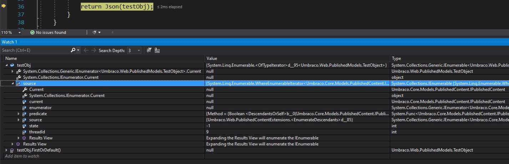
Task: Click the Find Previous left arrow
Action: tap(86, 50)
